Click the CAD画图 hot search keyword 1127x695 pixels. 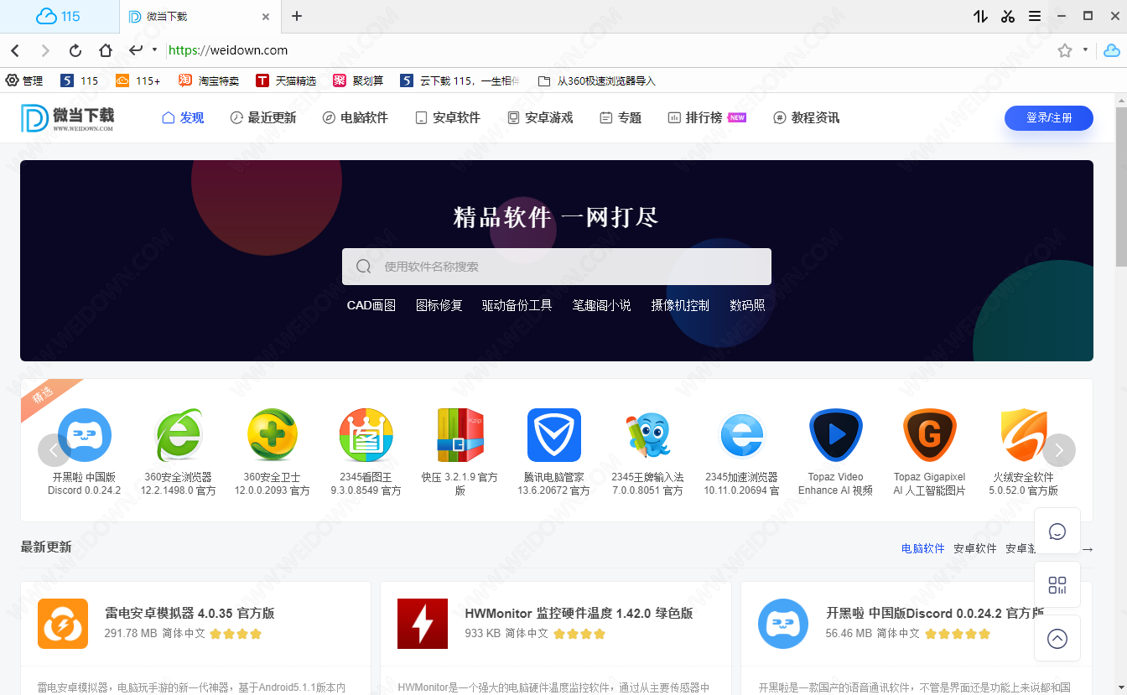pos(371,305)
